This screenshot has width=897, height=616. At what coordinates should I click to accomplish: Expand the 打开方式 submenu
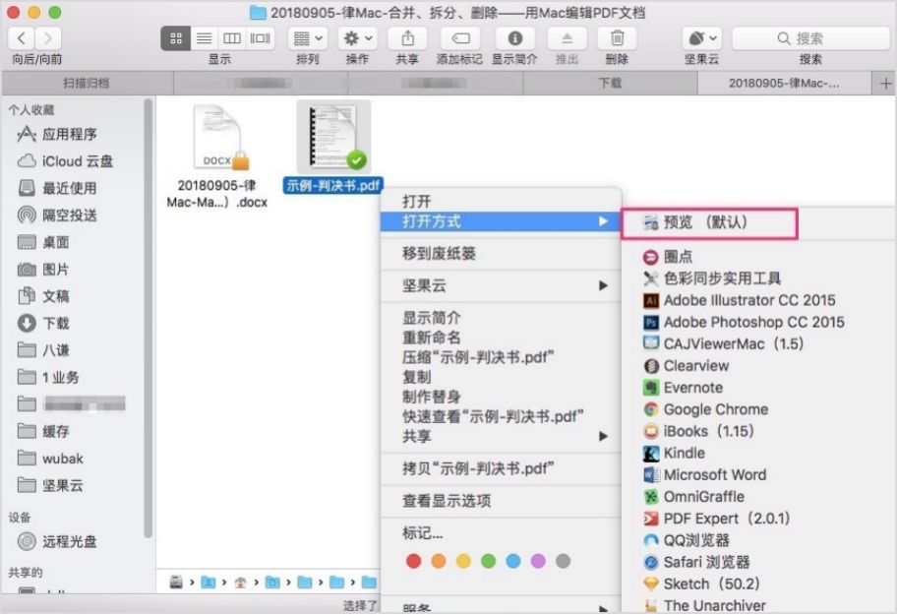(x=501, y=221)
